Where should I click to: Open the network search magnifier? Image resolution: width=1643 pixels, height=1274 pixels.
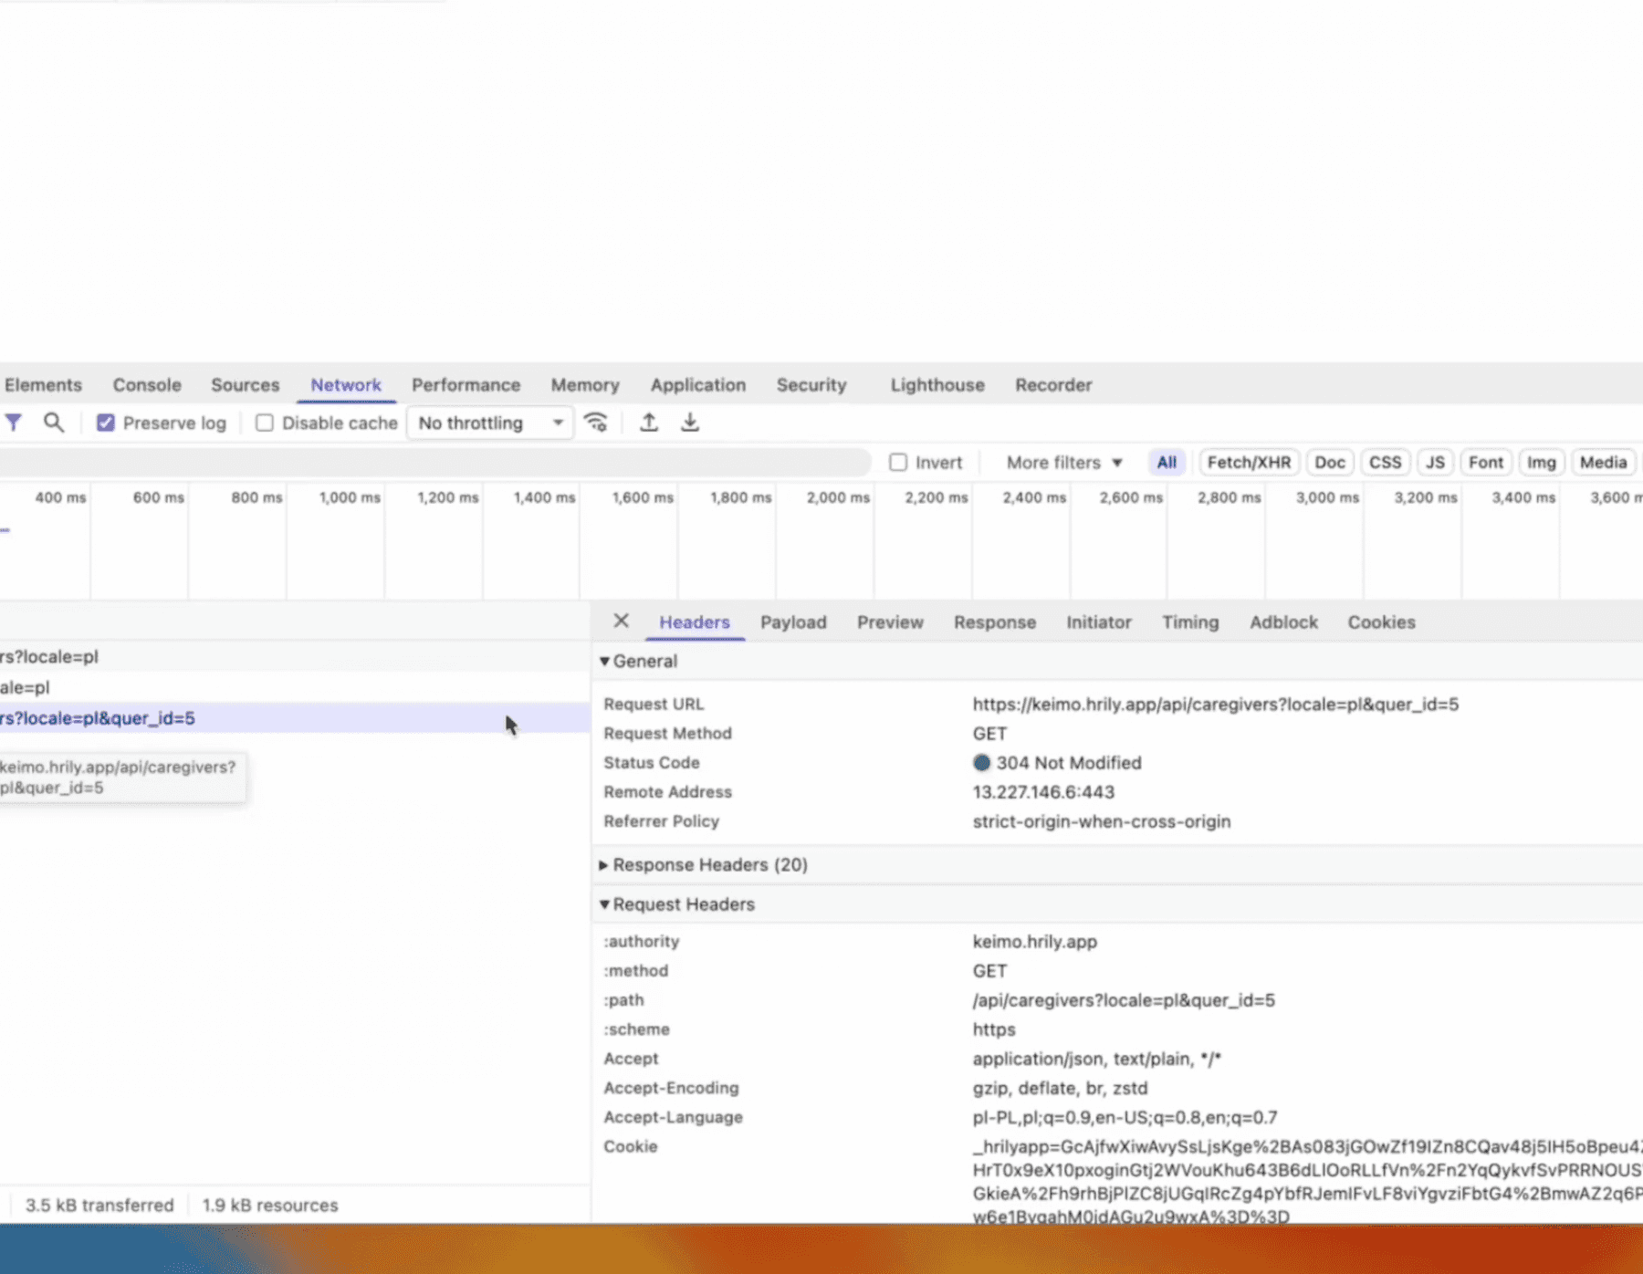(54, 423)
